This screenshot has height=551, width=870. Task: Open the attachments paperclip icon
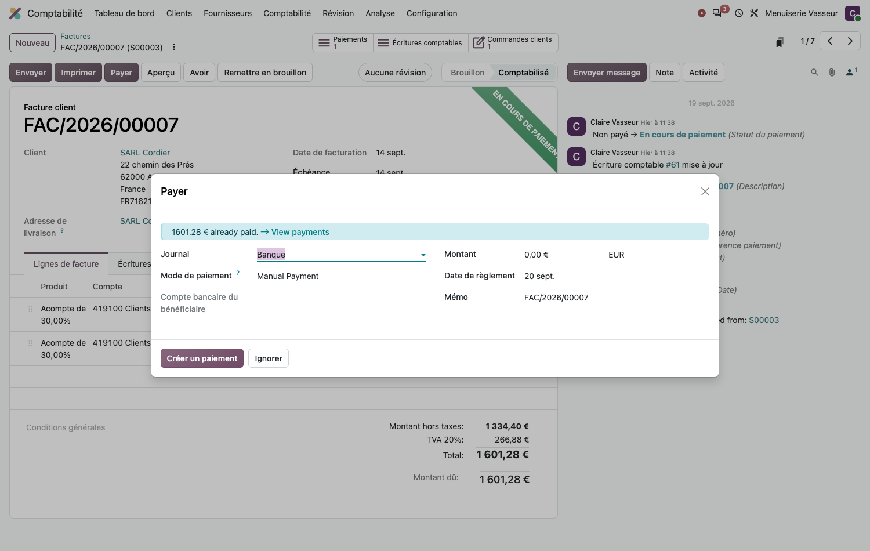(x=832, y=72)
